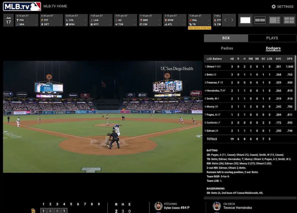This screenshot has height=213, width=297.
Task: Click the Padres logo in linescore
Action: click(33, 211)
